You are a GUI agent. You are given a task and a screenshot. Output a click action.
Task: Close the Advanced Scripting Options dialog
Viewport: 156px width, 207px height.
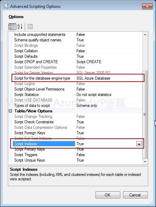[x=148, y=6]
